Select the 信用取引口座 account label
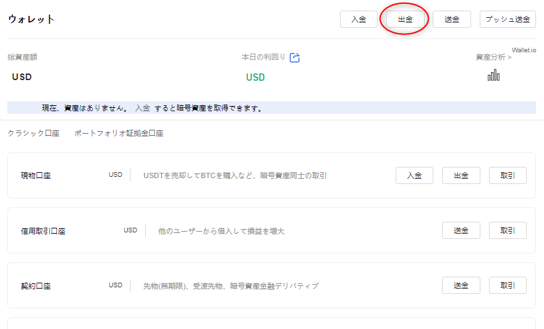 43,231
